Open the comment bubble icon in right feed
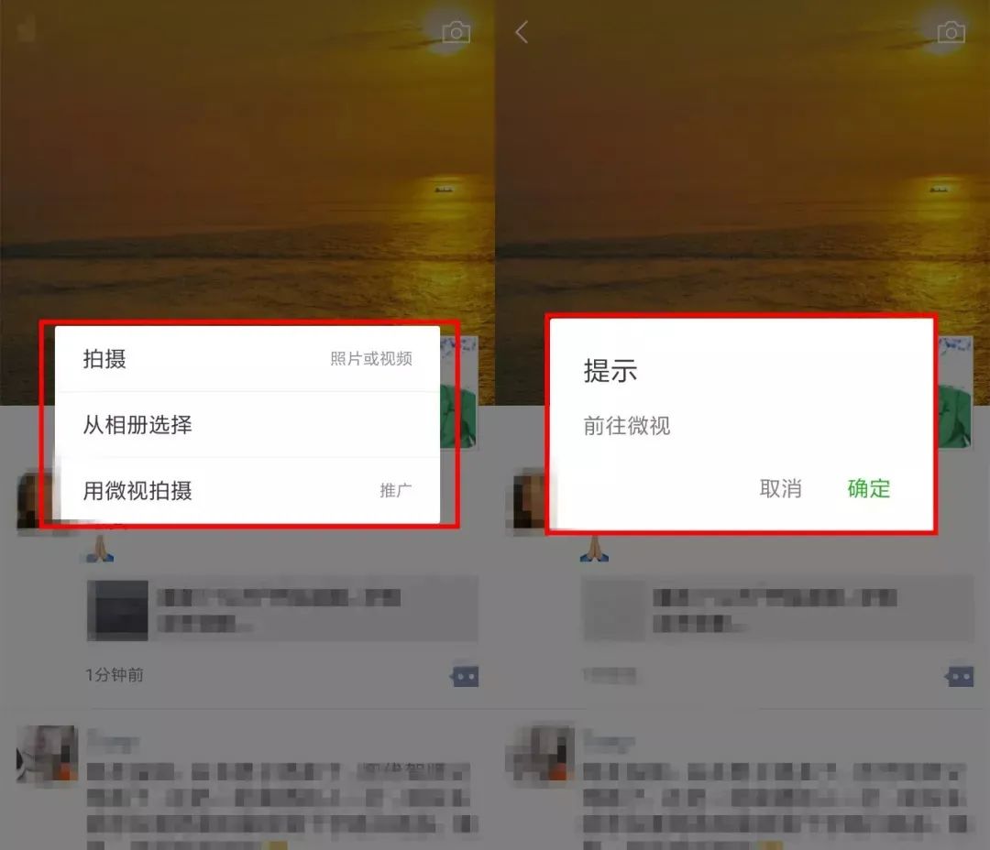Screen dimensions: 990x850 point(960,677)
